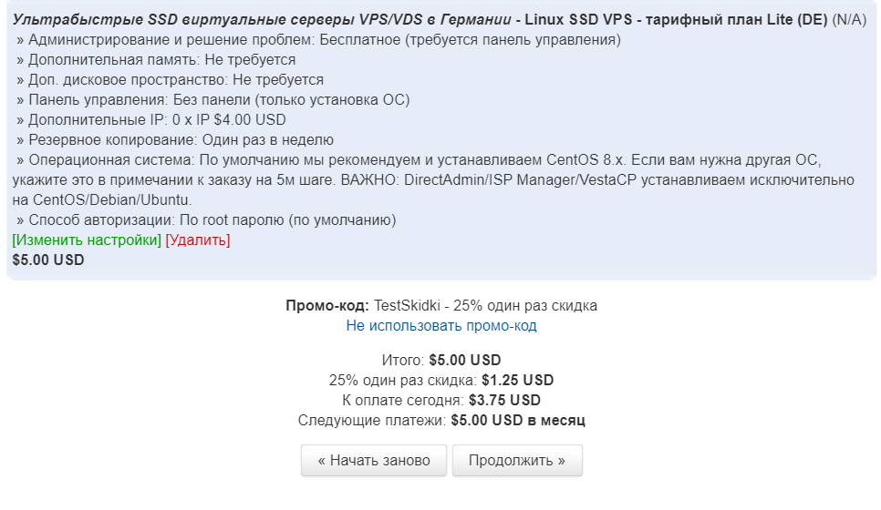
Task: Click the 'Панель управления: Без панели' line
Action: (x=212, y=100)
